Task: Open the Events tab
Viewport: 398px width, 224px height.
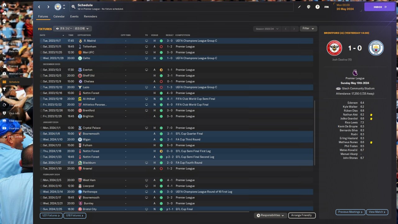Action: coord(74,16)
